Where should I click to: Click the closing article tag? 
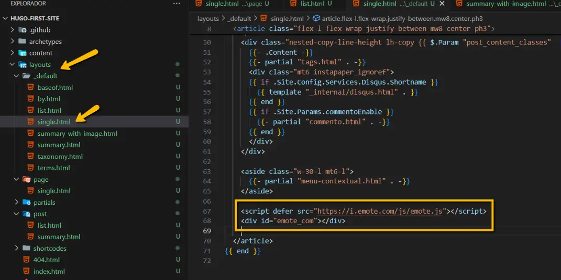tap(252, 241)
